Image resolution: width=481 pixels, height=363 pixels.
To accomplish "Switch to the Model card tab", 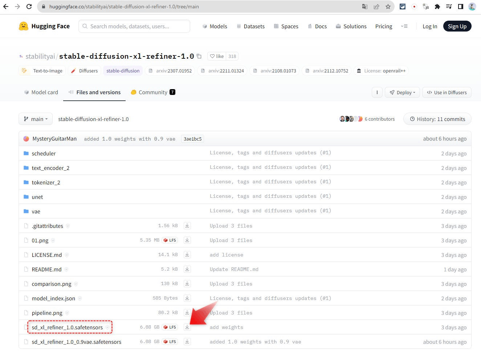I will [x=41, y=92].
